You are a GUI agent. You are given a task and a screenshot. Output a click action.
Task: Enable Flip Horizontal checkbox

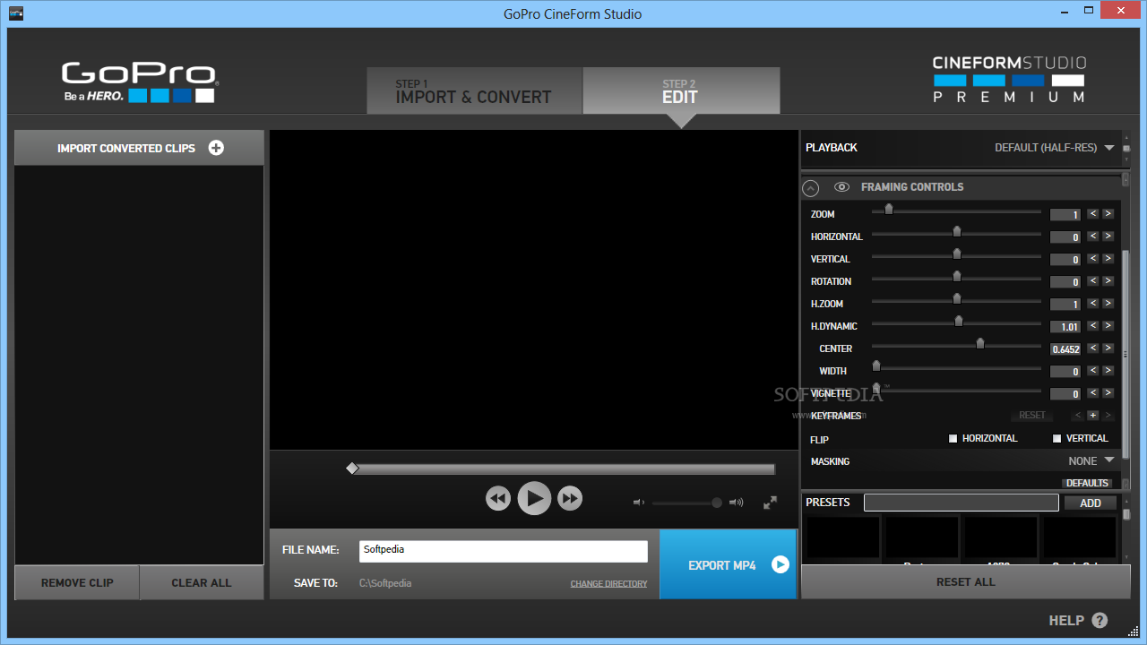(953, 439)
